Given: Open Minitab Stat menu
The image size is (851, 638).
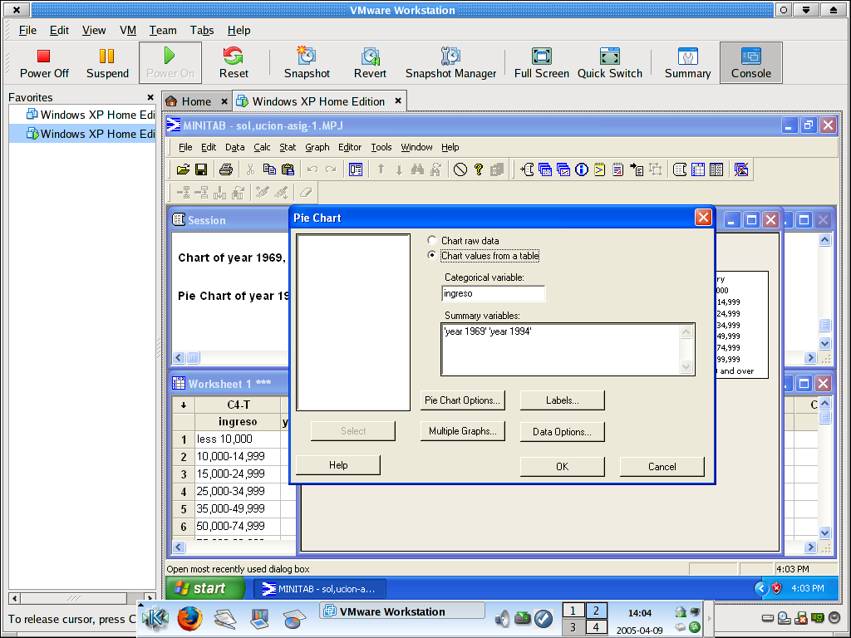Looking at the screenshot, I should pyautogui.click(x=288, y=147).
